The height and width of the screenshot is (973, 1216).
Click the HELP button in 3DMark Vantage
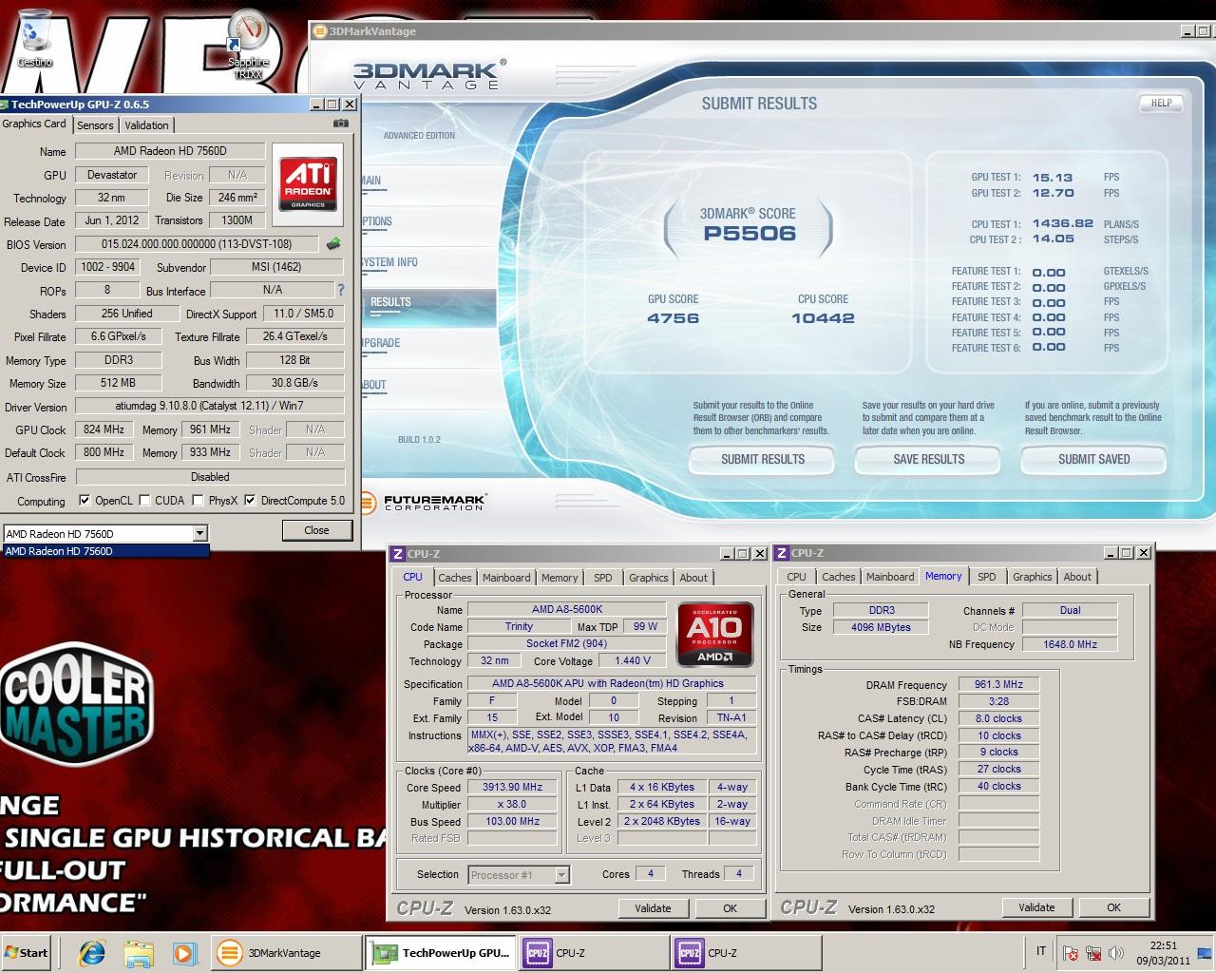pos(1161,103)
